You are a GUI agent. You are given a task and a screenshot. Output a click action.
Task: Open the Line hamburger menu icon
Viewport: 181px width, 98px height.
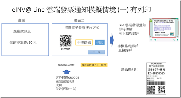[151, 40]
